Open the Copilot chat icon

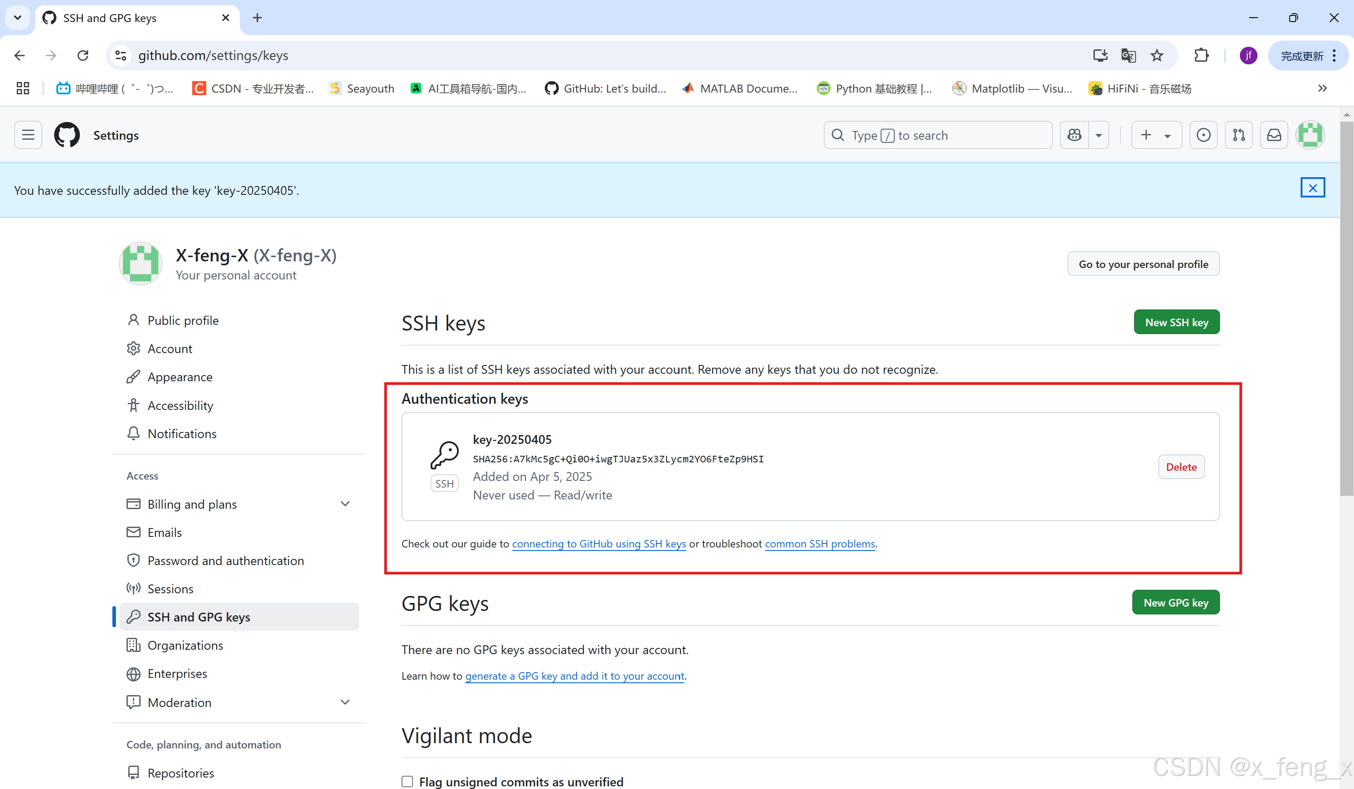[x=1075, y=135]
